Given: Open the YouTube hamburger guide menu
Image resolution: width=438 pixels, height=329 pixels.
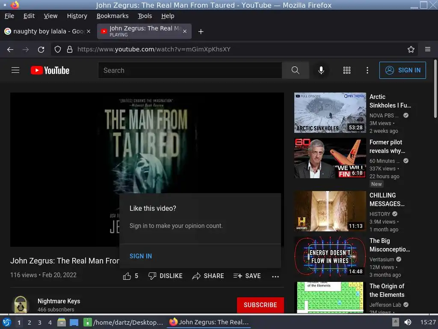Looking at the screenshot, I should tap(15, 70).
